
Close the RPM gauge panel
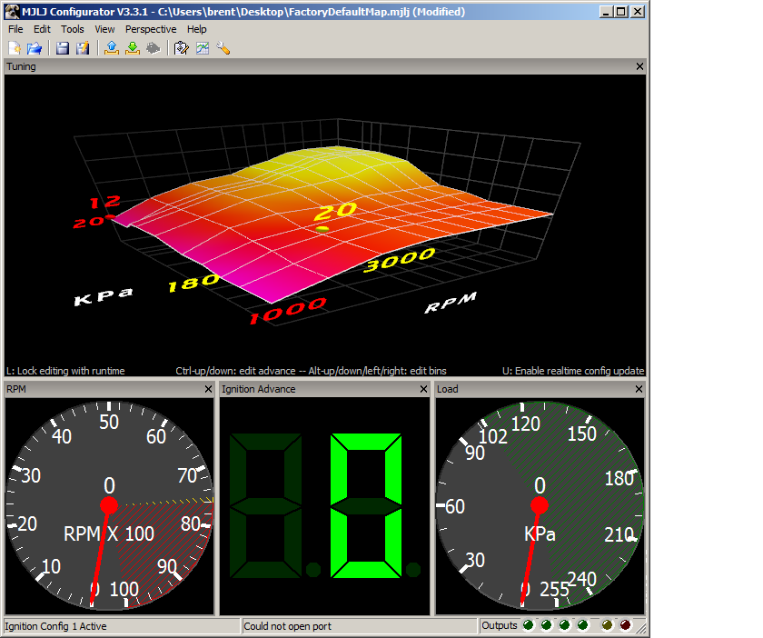click(208, 389)
